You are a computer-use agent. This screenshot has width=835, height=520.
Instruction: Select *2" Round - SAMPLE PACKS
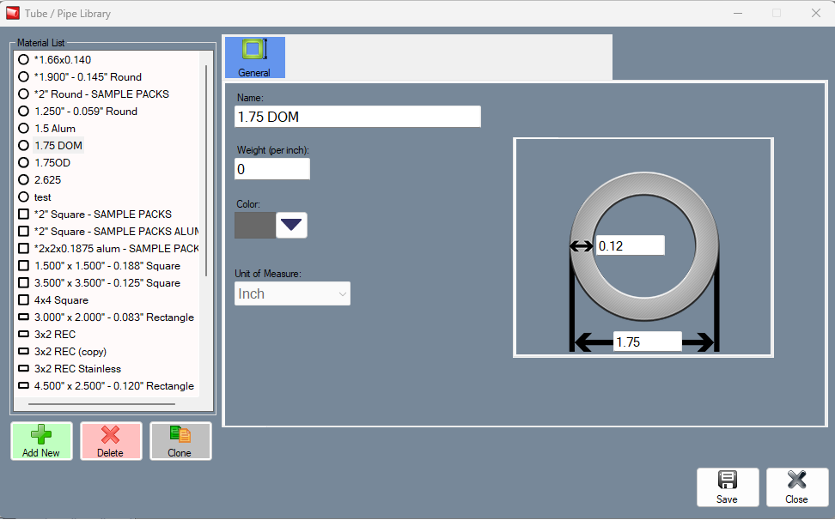coord(101,94)
